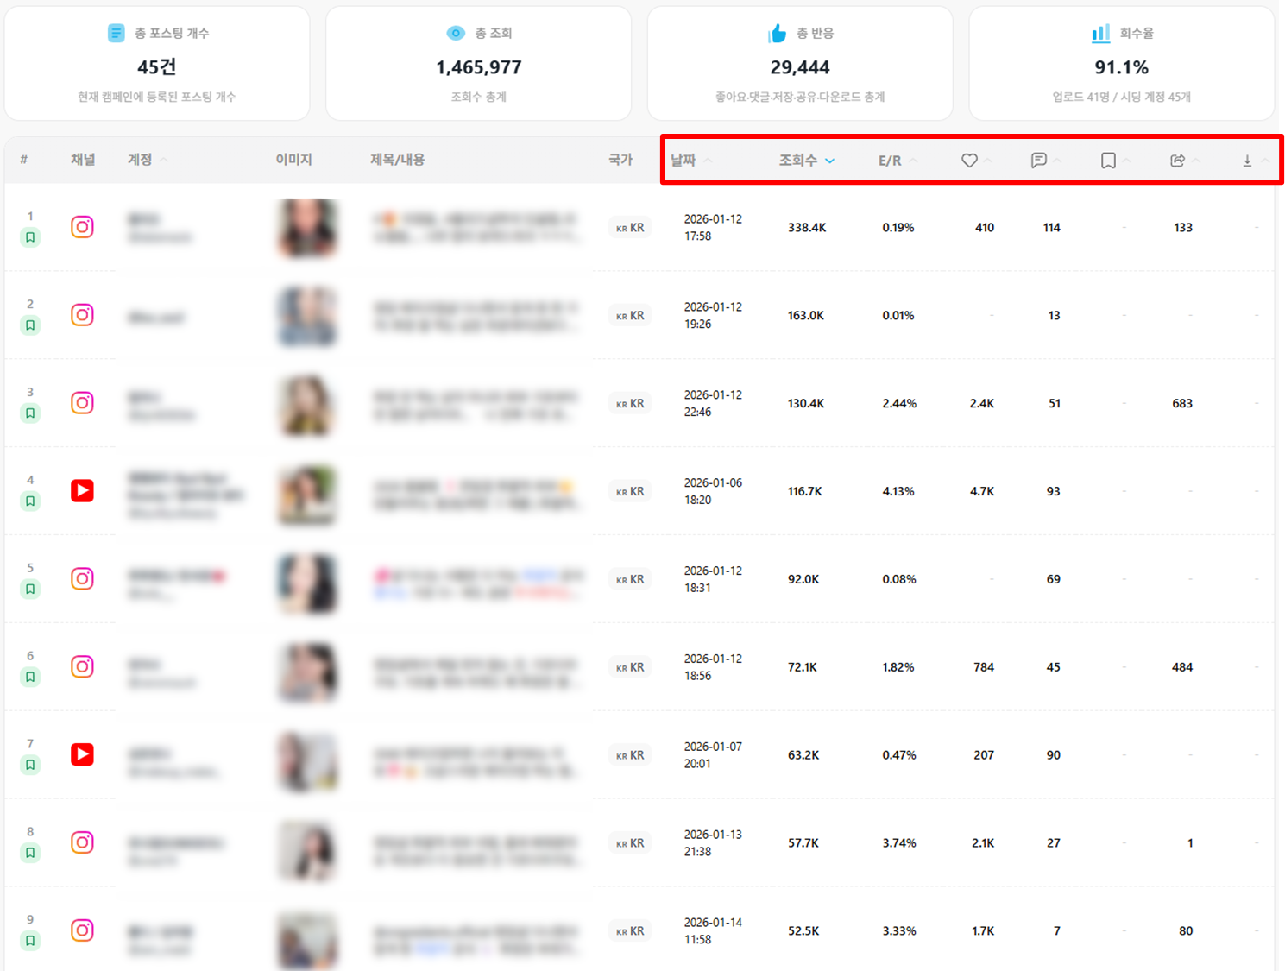This screenshot has height=971, width=1285.
Task: Toggle the green bookmark on row 5
Action: 30,589
